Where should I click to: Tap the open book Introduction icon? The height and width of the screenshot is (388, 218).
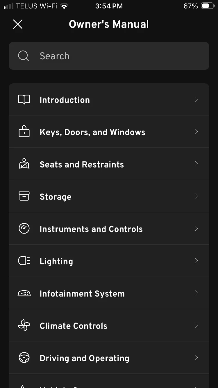[x=24, y=100]
